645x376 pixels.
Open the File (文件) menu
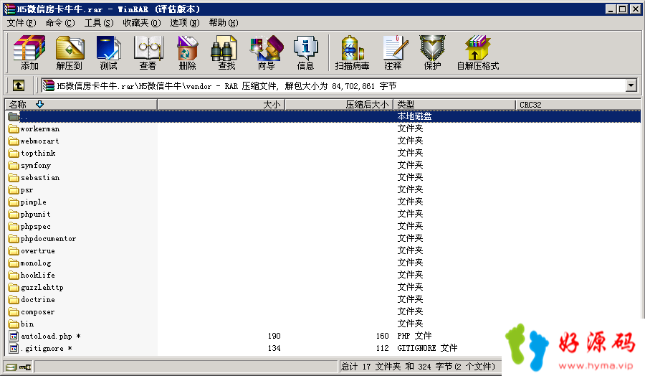pos(21,23)
